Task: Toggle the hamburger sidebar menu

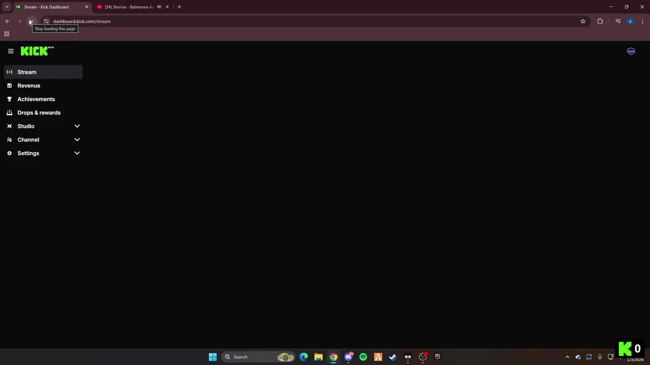Action: point(11,51)
